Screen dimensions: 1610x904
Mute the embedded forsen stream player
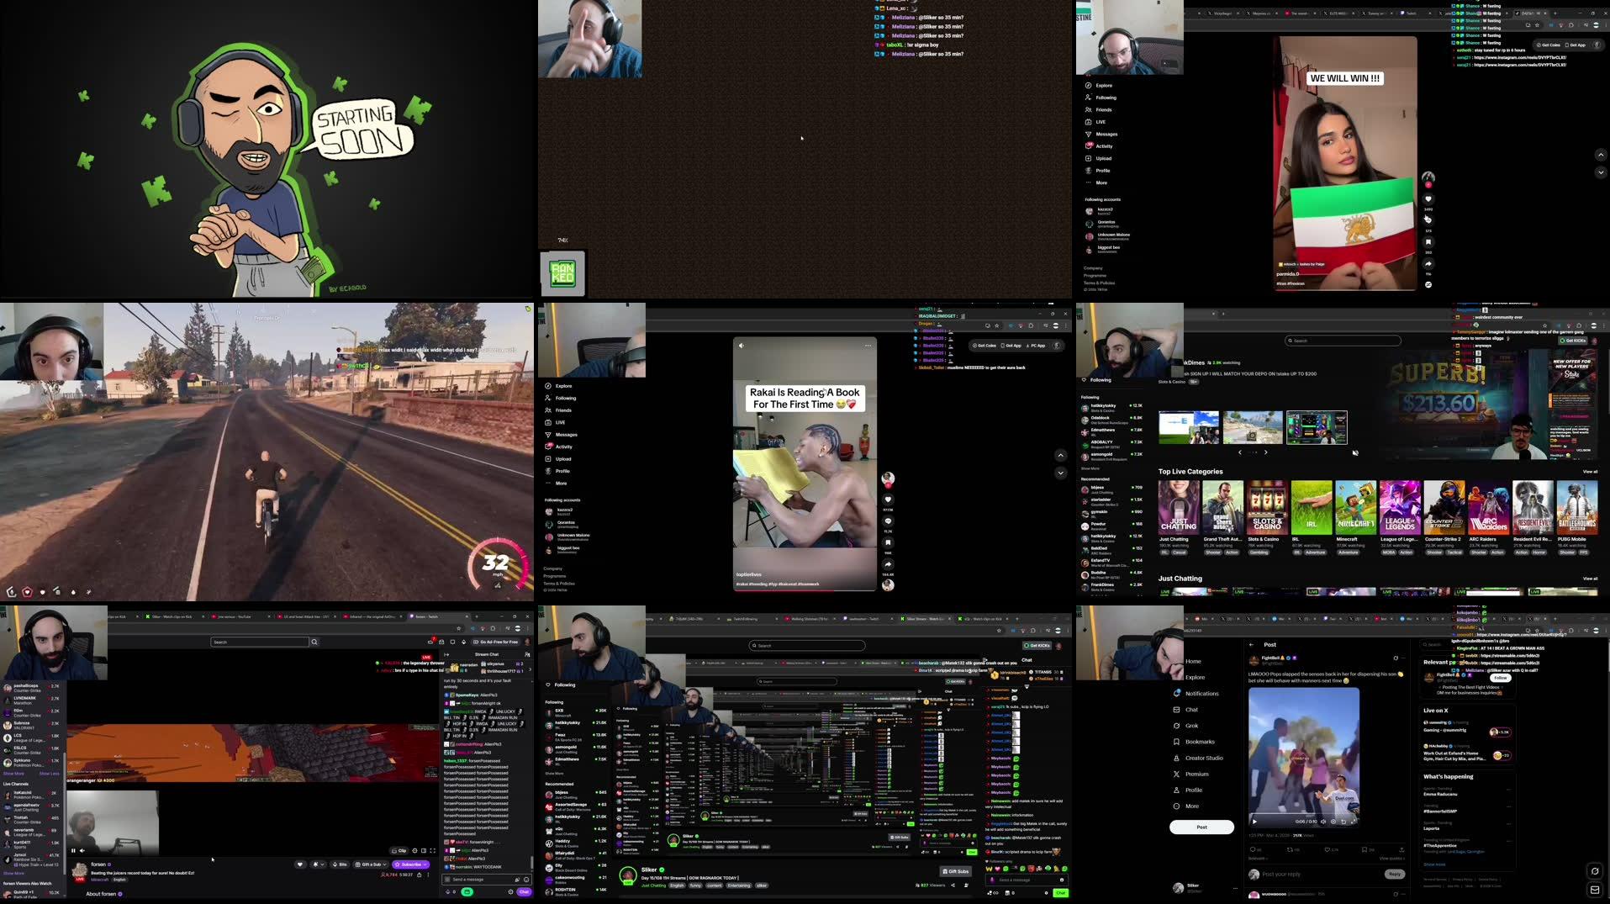pos(82,850)
